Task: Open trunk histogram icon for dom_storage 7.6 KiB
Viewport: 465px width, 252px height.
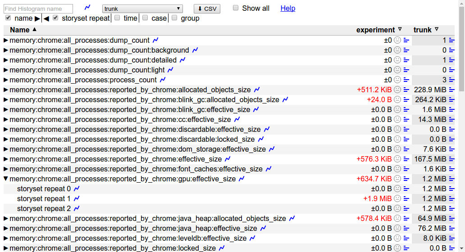Action: 451,149
